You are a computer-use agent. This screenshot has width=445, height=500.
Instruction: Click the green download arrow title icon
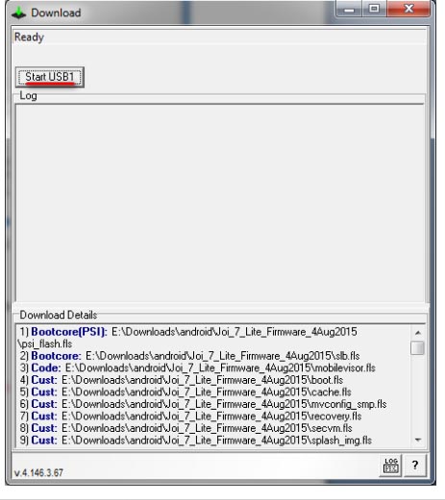pos(18,12)
